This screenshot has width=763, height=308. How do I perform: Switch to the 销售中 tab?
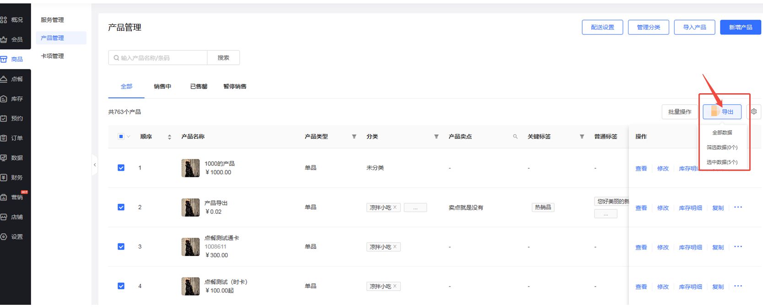pos(162,86)
